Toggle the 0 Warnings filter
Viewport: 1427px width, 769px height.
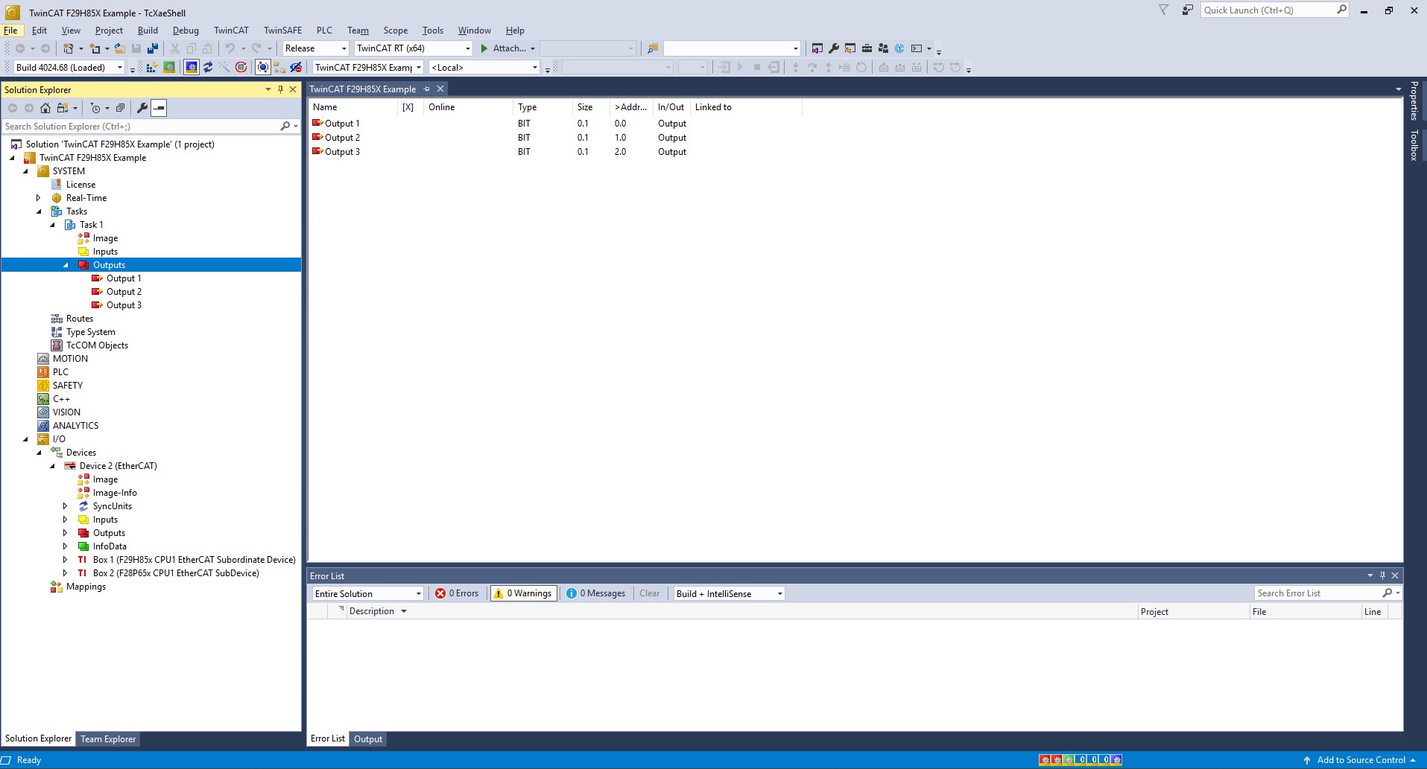(x=523, y=593)
